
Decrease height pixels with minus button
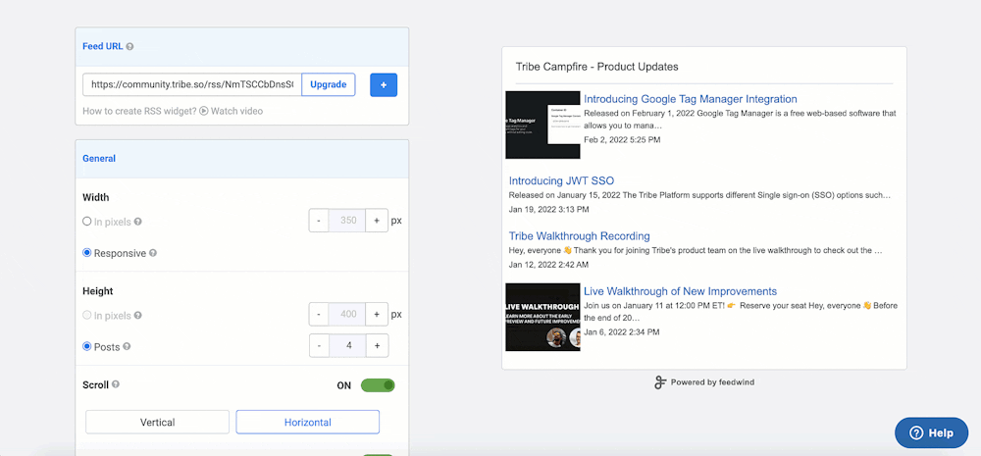click(319, 314)
